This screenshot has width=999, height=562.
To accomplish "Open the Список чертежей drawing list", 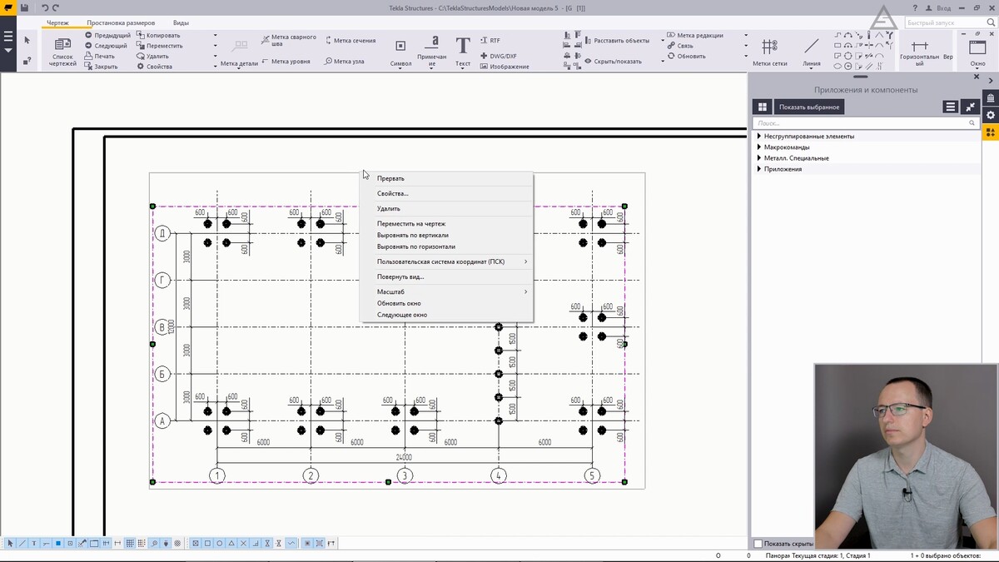I will [x=62, y=50].
